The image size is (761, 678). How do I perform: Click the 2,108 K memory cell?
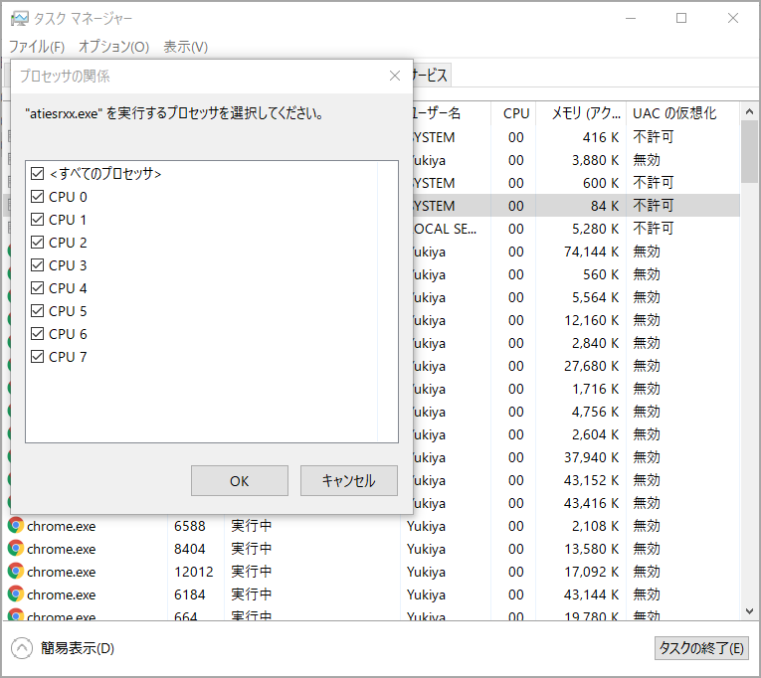tap(595, 526)
